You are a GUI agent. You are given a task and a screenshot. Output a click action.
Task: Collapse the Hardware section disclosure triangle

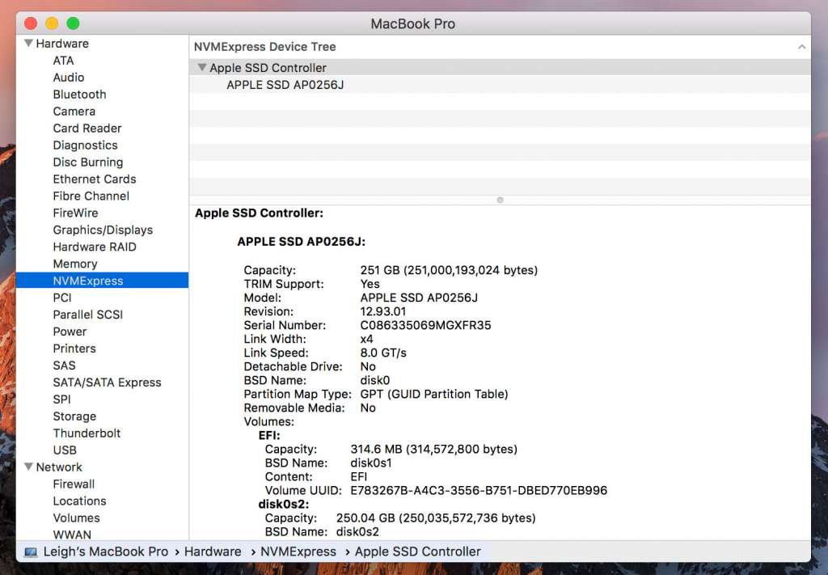28,43
